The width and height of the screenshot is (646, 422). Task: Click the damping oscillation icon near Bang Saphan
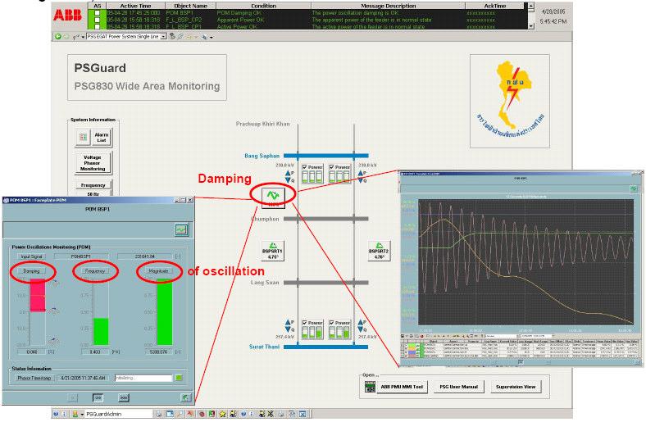273,197
